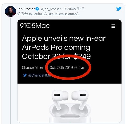Click the Apple unveils AirPods Pro headline
The image size is (132, 124).
pos(64,47)
